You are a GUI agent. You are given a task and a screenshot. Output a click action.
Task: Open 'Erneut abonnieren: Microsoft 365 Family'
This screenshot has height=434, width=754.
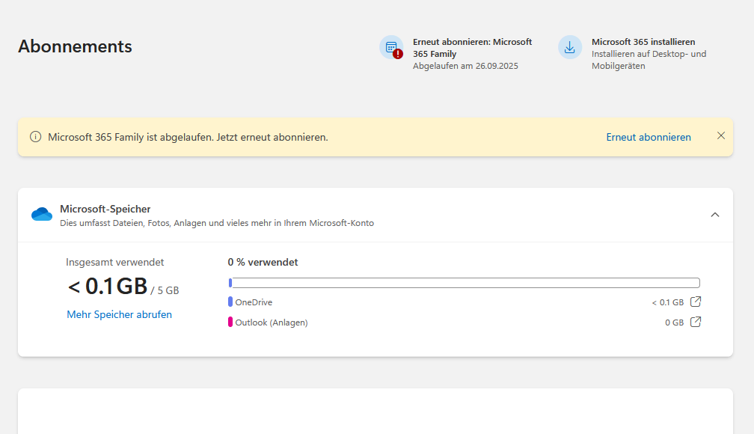click(472, 48)
